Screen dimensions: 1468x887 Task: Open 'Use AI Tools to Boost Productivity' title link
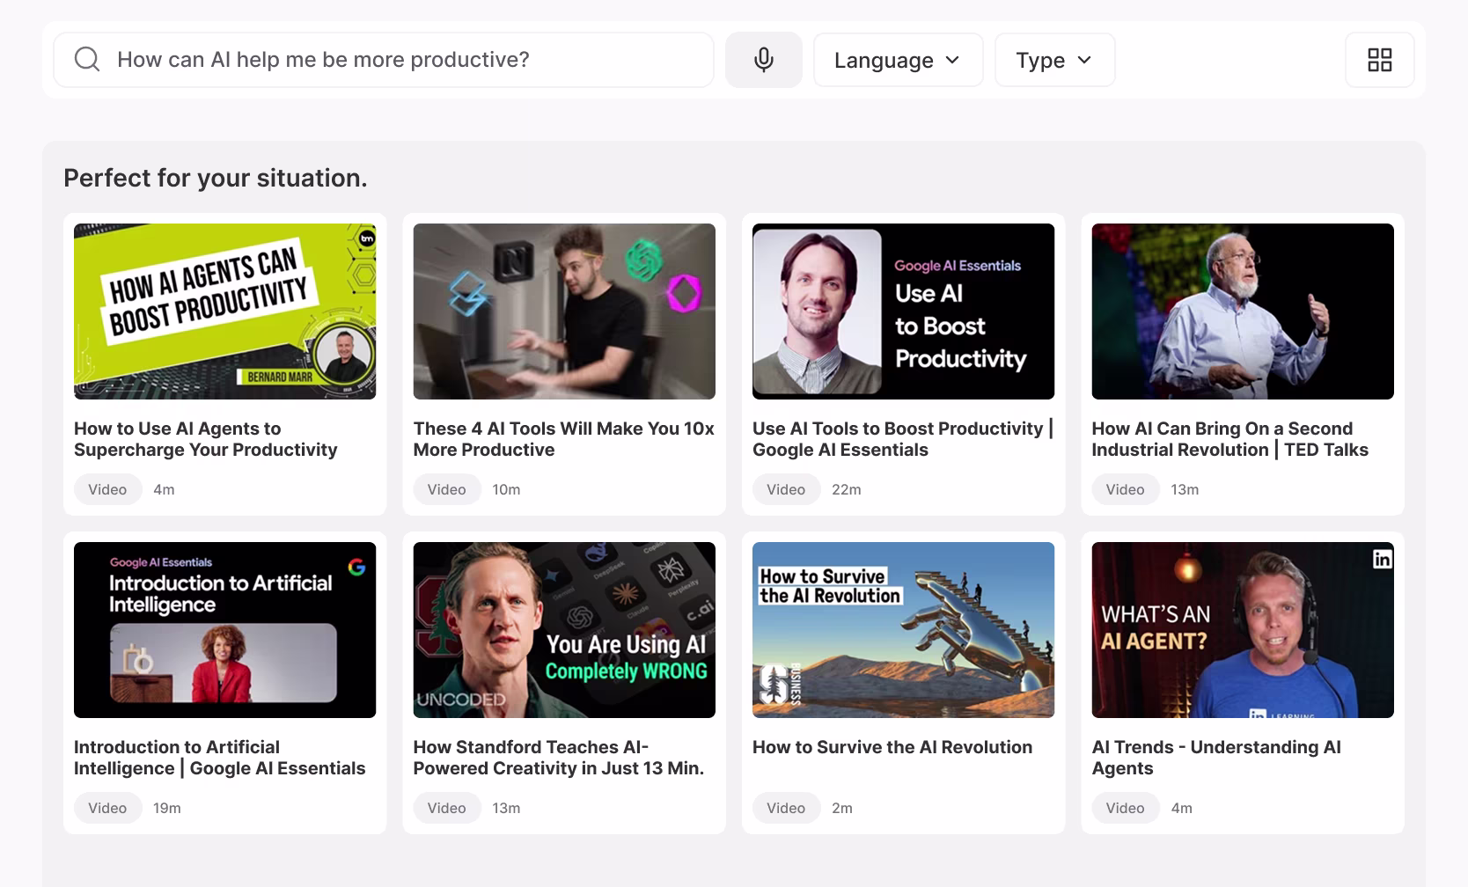tap(903, 439)
